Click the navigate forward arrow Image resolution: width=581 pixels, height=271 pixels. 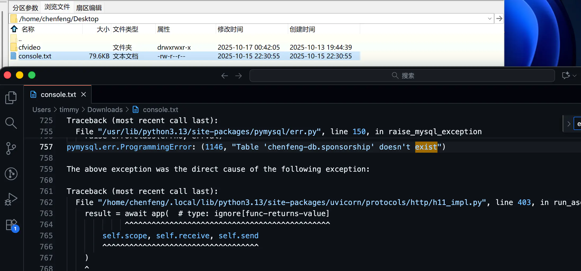click(239, 76)
